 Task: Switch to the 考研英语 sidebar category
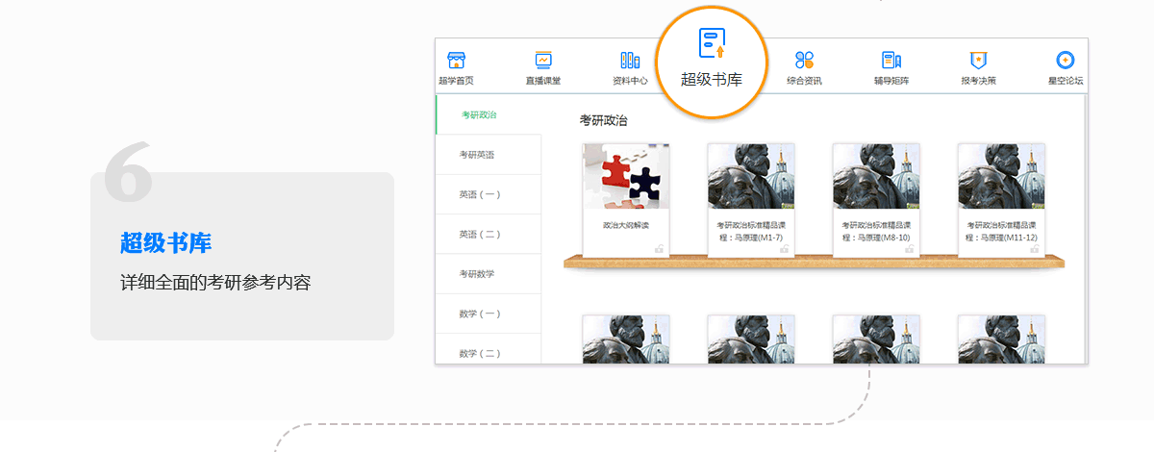coord(477,155)
